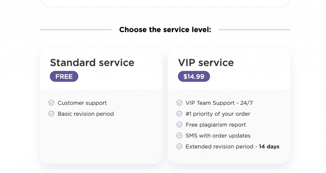The width and height of the screenshot is (326, 173).
Task: Click the checkmark beside Extended revision period
Action: (180, 146)
